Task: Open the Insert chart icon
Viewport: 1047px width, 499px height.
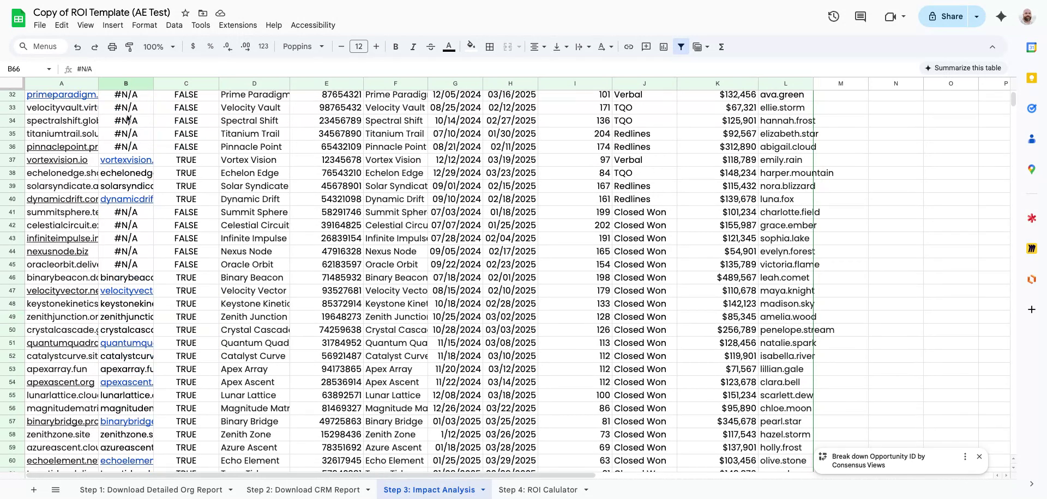Action: (x=663, y=46)
